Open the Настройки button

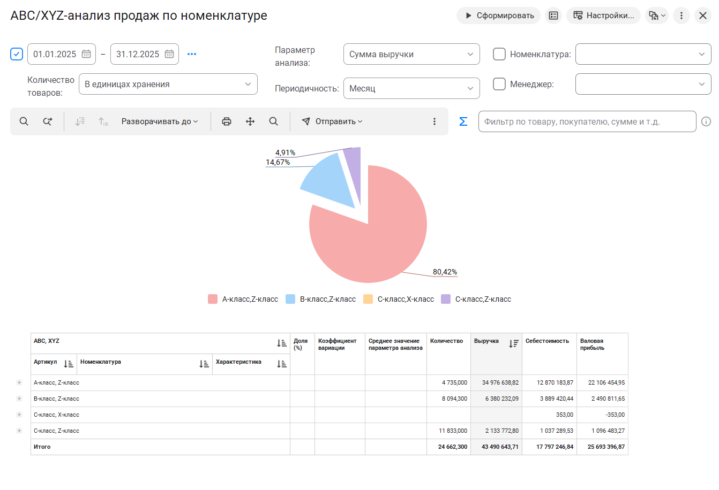(603, 16)
